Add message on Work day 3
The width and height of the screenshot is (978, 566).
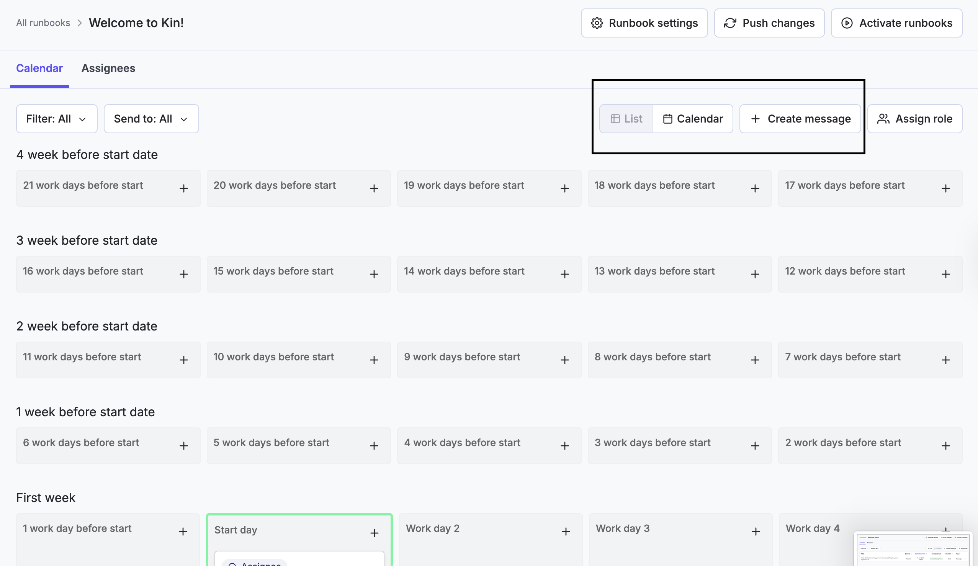(756, 532)
